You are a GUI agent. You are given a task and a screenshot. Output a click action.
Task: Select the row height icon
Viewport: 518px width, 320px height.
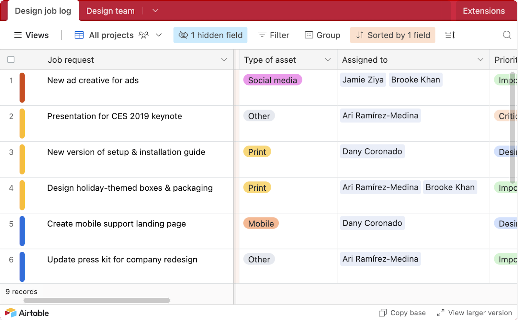(450, 35)
